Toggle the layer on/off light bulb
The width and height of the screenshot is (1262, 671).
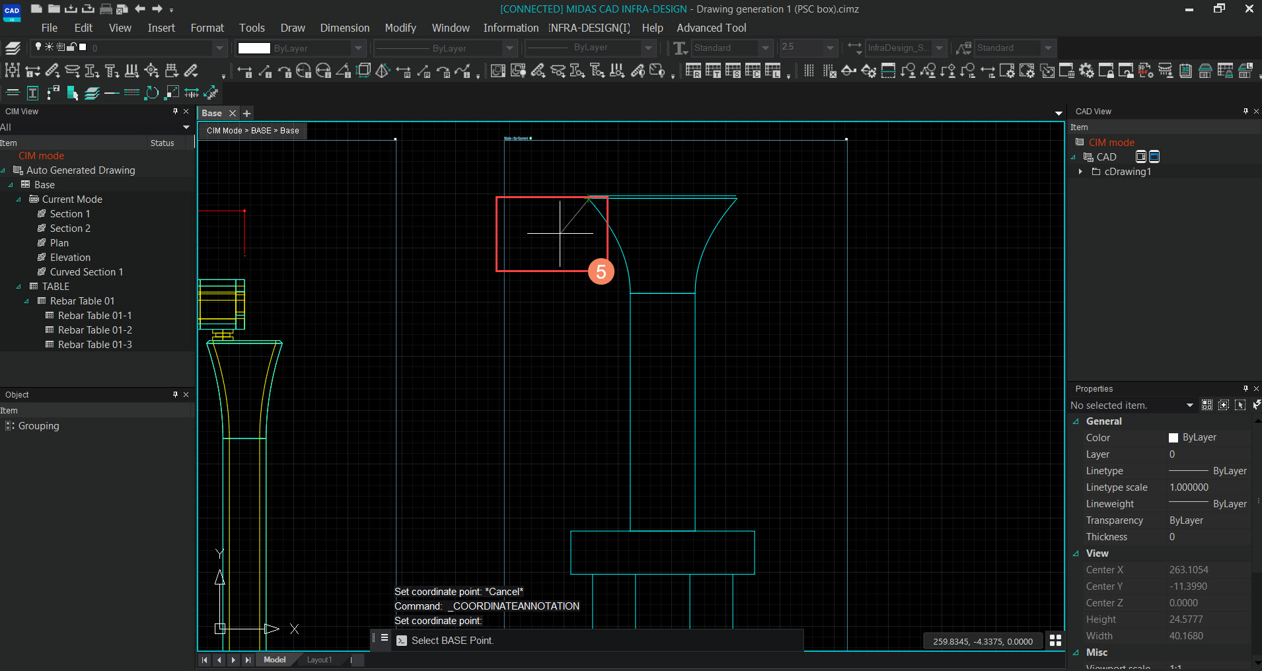click(x=38, y=47)
